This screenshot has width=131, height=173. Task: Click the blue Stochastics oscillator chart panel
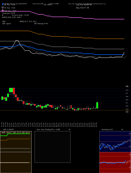(x=115, y=142)
